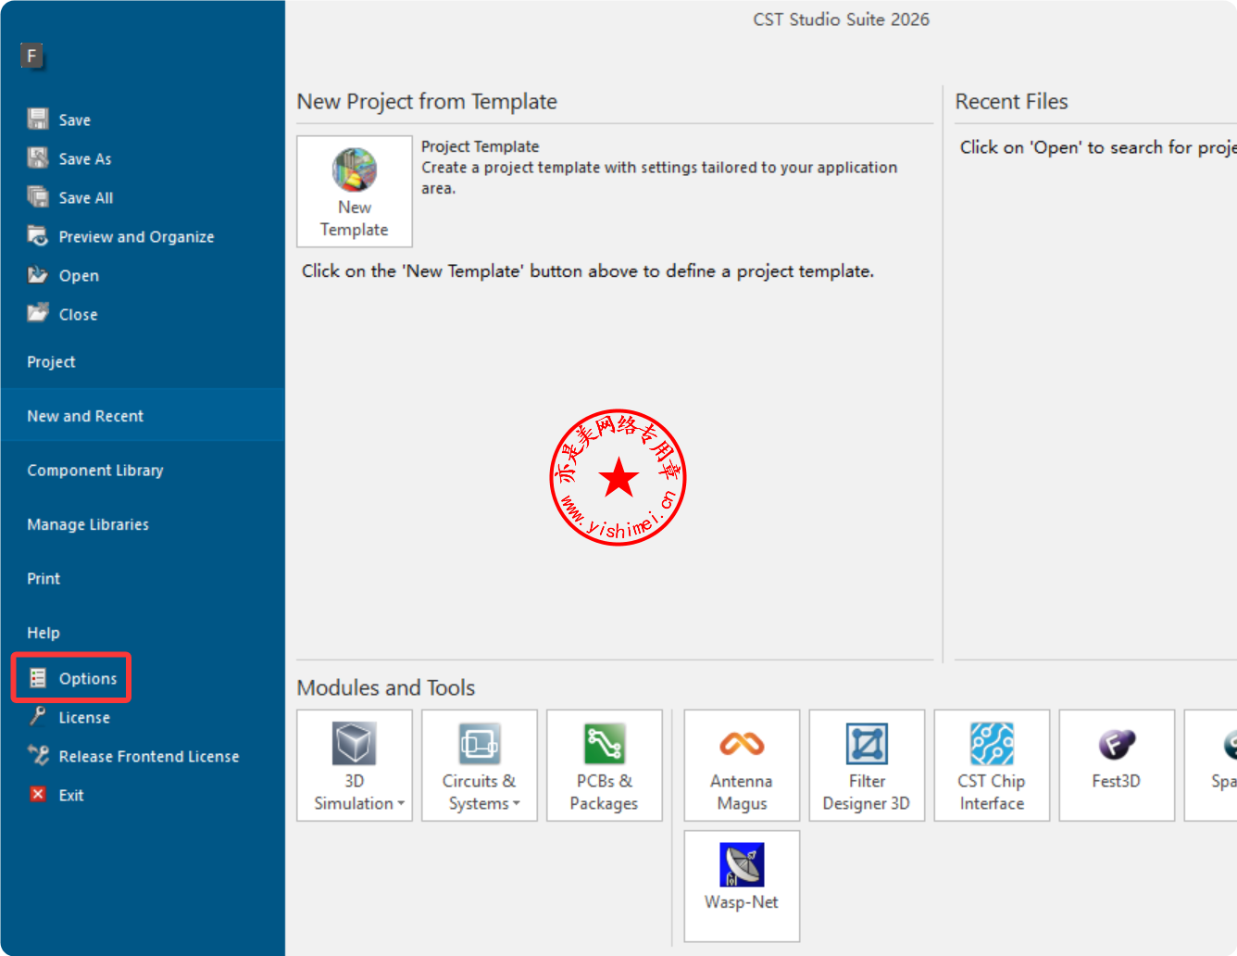
Task: Open the Manage Libraries tab
Action: pyautogui.click(x=88, y=524)
